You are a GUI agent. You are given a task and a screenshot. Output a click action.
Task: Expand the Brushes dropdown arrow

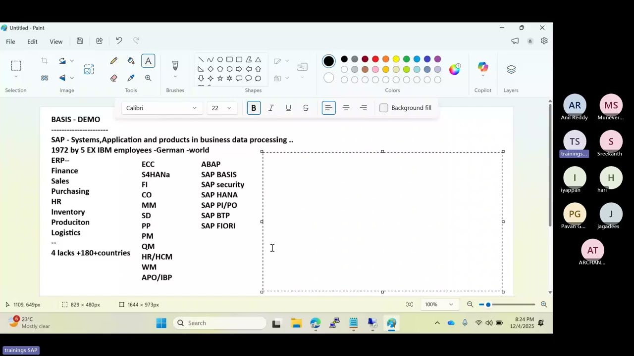pos(175,77)
